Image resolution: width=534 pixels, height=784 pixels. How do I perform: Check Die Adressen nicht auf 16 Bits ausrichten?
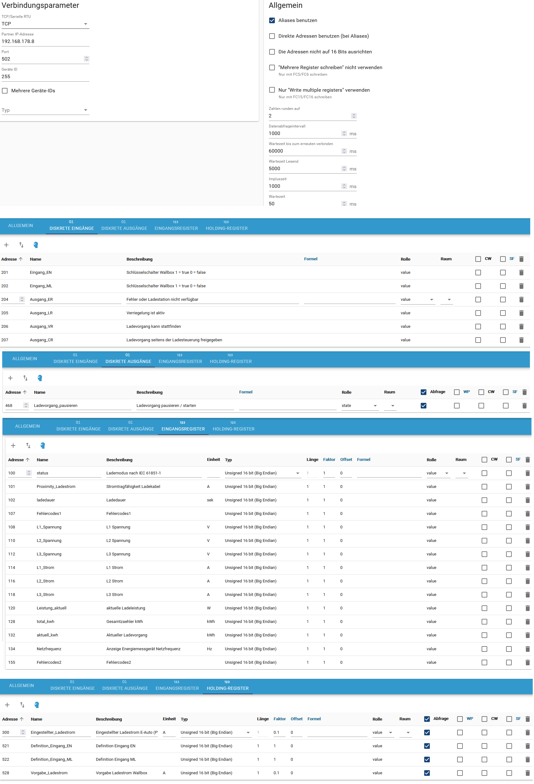272,52
